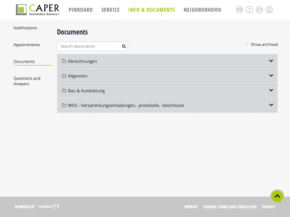290x217 pixels.
Task: Click the Abrechnungen folder icon
Action: tap(64, 61)
